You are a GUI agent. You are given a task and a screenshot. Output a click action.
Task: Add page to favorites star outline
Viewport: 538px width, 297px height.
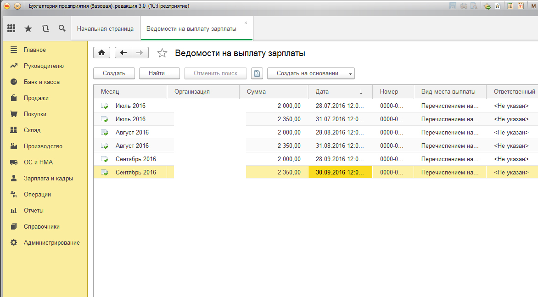[162, 53]
